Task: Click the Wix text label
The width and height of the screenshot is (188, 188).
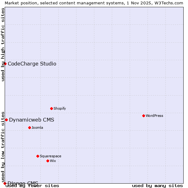Action: coord(53,161)
